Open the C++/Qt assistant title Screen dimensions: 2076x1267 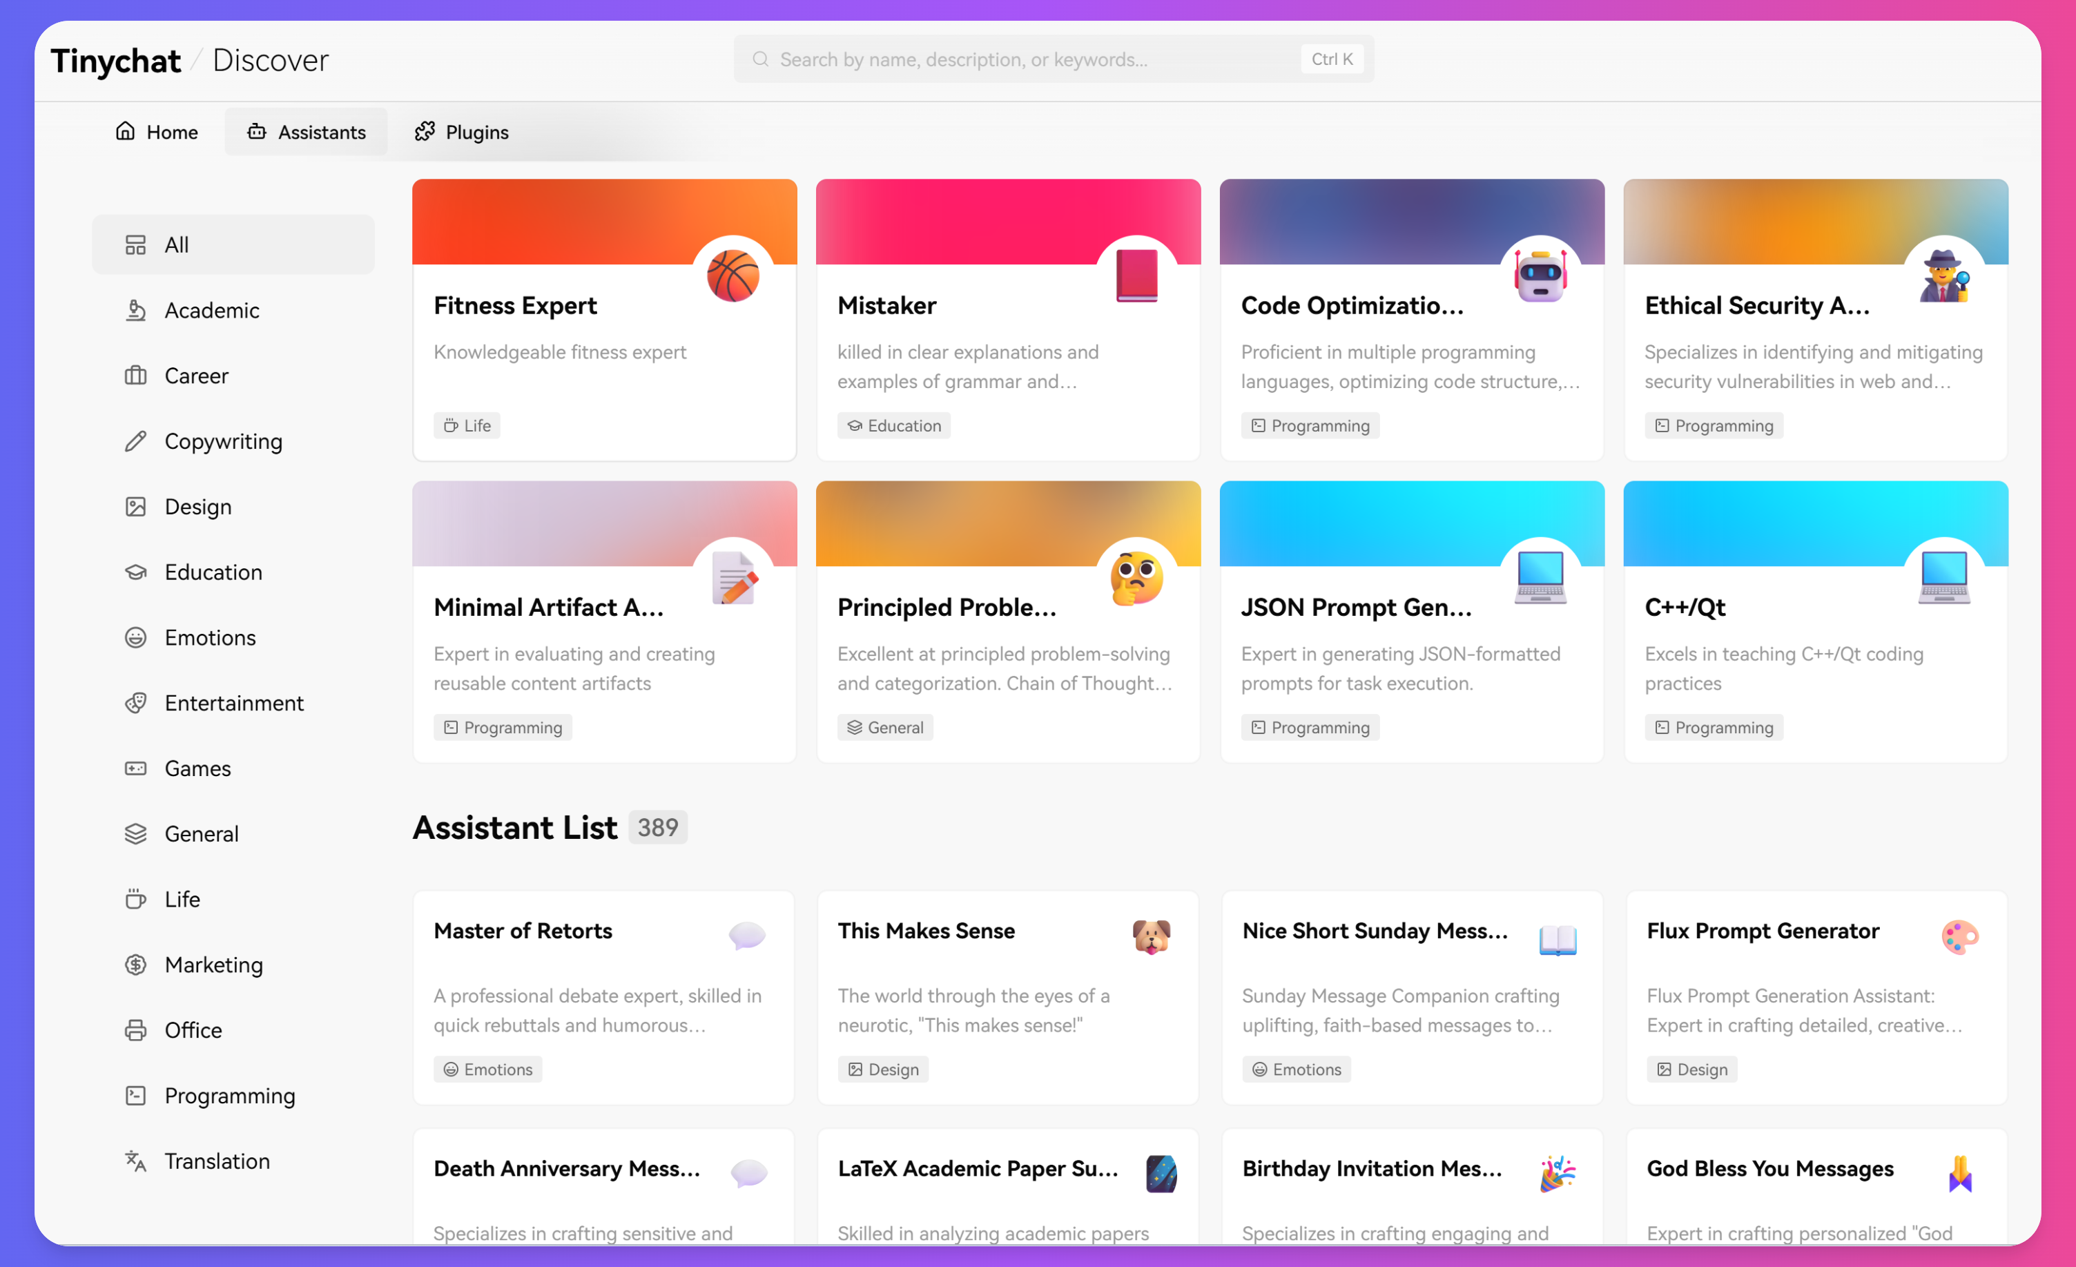pyautogui.click(x=1685, y=606)
